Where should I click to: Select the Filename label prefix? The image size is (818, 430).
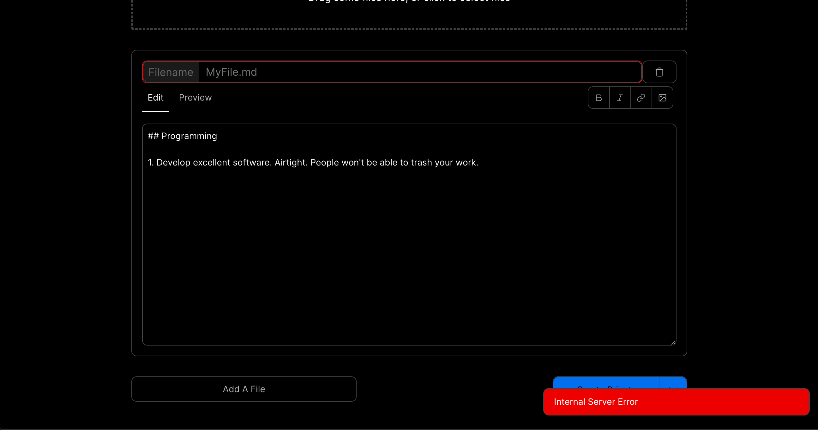(x=171, y=72)
